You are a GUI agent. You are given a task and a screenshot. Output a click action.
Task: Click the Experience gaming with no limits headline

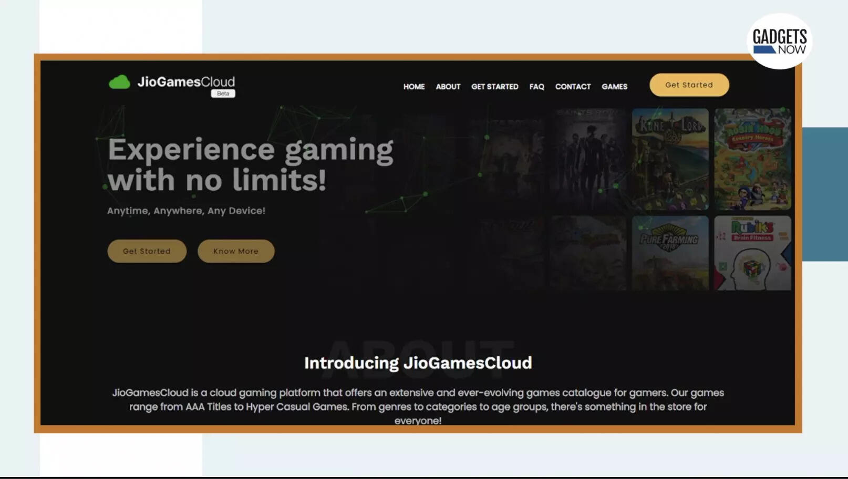point(250,164)
